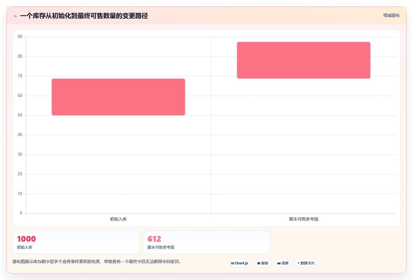Image resolution: width=413 pixels, height=280 pixels.
Task: Click the 90 y-axis tick label
Action: [x=20, y=37]
